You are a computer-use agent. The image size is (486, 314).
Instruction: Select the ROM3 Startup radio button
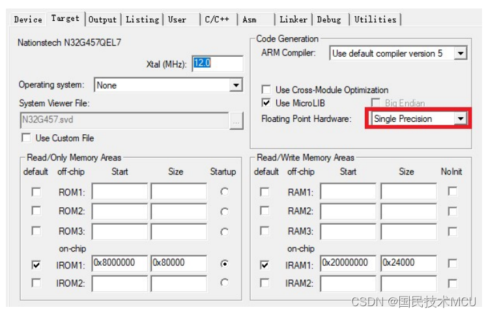tap(224, 231)
